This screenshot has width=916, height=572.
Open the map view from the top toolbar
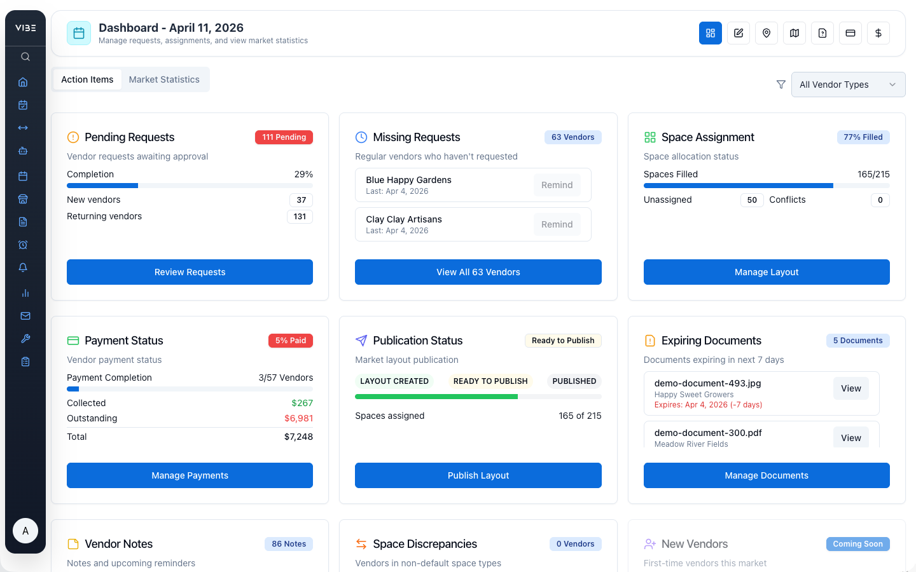tap(794, 32)
